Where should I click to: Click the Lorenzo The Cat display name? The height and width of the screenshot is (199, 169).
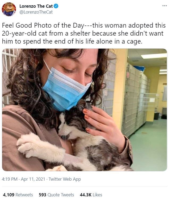[36, 6]
